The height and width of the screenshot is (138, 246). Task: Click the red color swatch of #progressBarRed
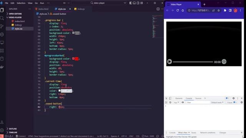pos(73,59)
